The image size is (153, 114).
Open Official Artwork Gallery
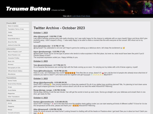(x=18, y=71)
